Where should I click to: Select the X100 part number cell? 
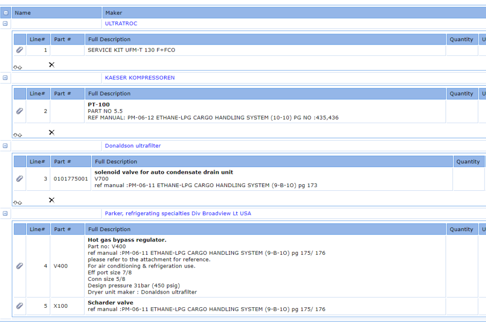point(67,306)
